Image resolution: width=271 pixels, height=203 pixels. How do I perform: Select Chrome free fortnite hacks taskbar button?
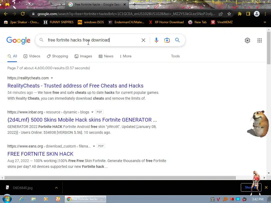point(85,199)
